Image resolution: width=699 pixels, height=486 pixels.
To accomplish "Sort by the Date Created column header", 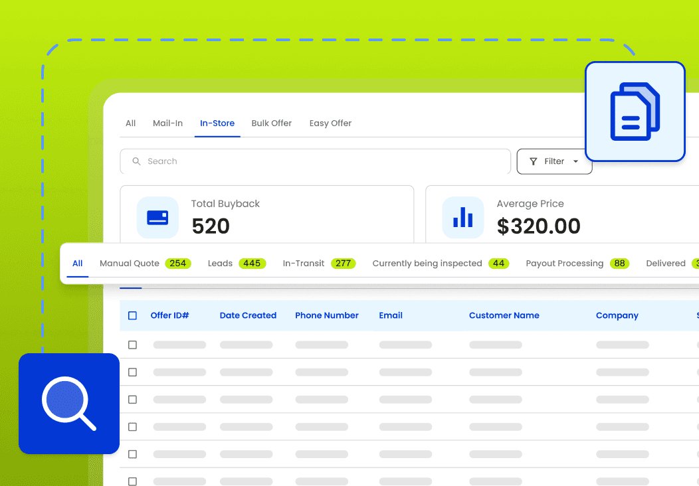I will click(248, 315).
